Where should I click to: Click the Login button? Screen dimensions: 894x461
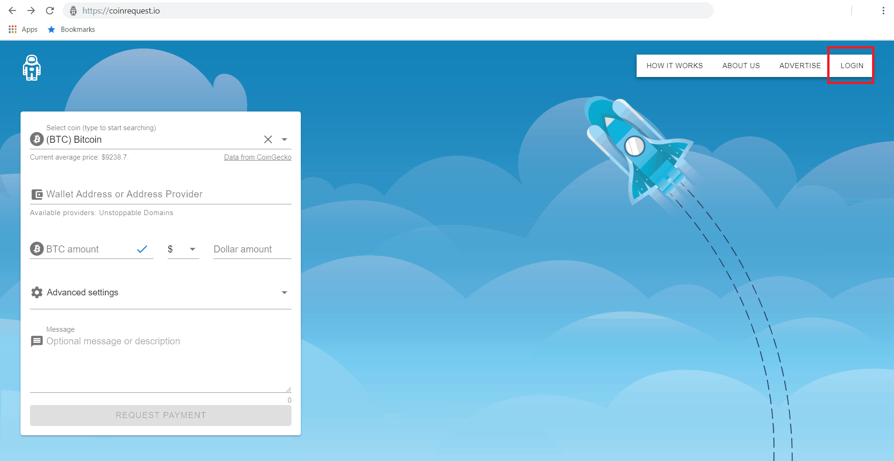click(851, 66)
